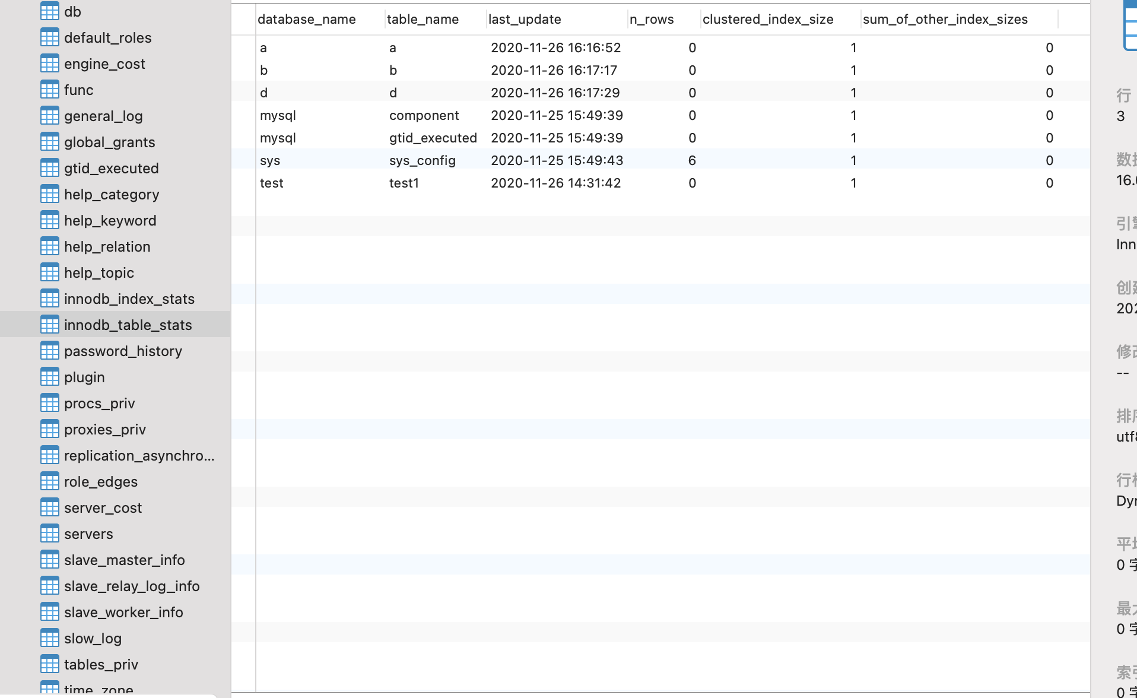
Task: Click the sum_of_other_index_sizes column header
Action: pyautogui.click(x=945, y=19)
